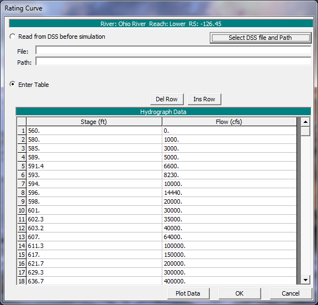Click the scroll up arrow of table
318x305 pixels.
[x=305, y=122]
